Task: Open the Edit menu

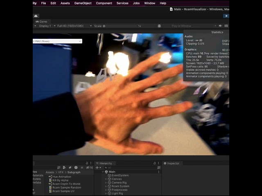Action: coord(53,3)
